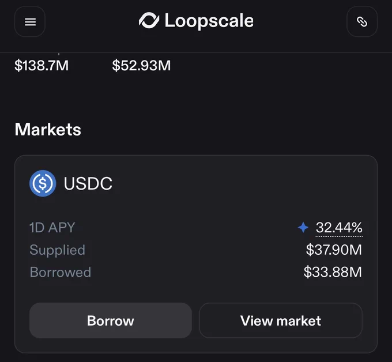Click the Supplied label
The width and height of the screenshot is (392, 362).
[58, 250]
